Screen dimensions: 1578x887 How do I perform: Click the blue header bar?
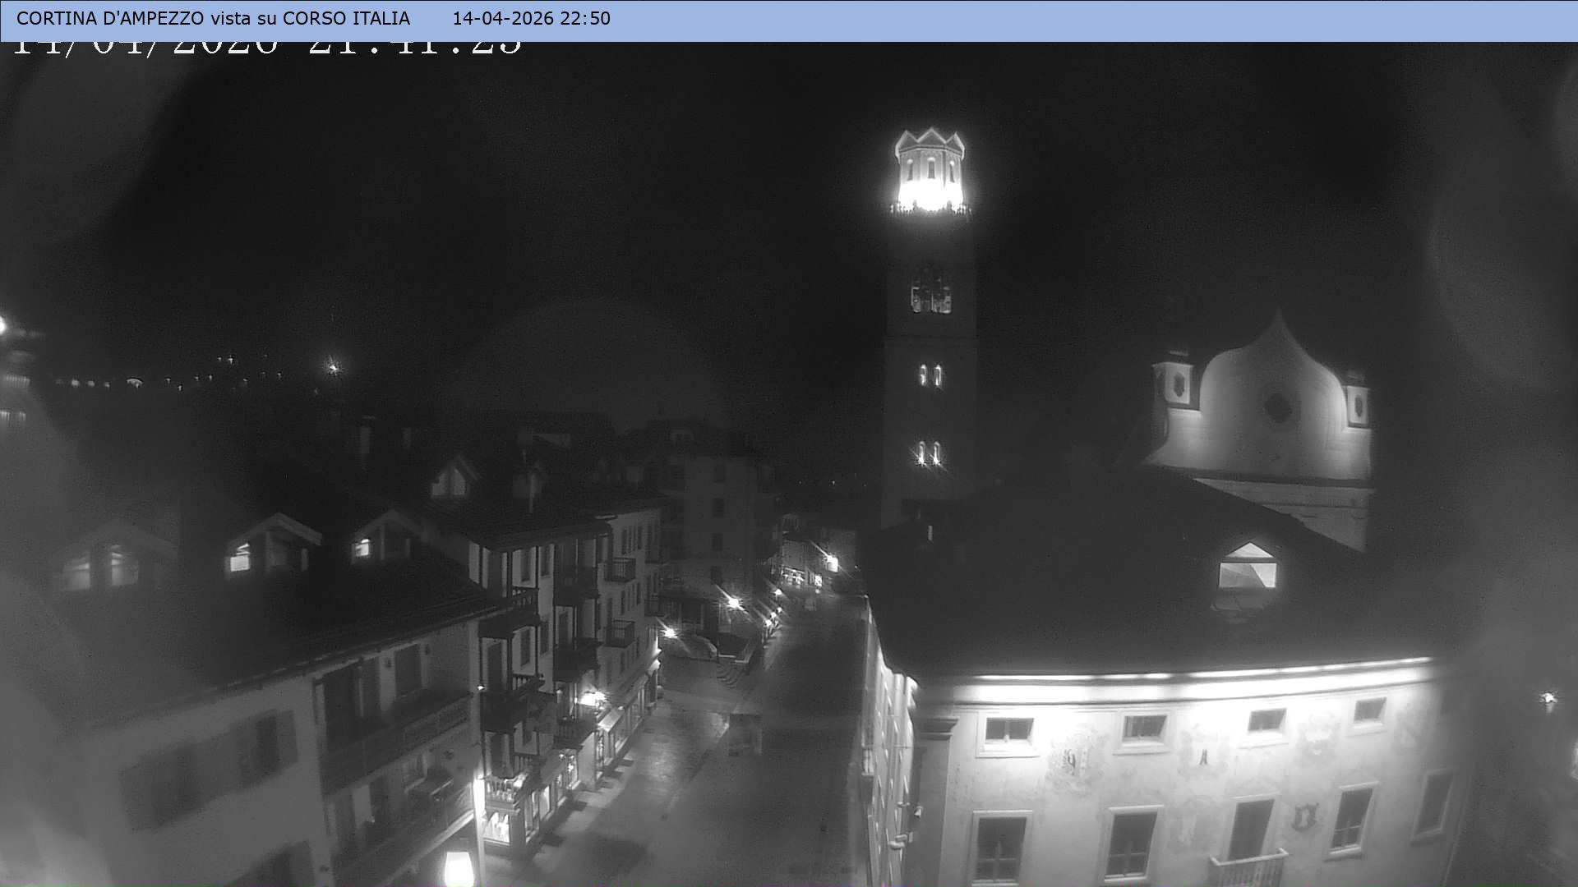tap(1068, 20)
